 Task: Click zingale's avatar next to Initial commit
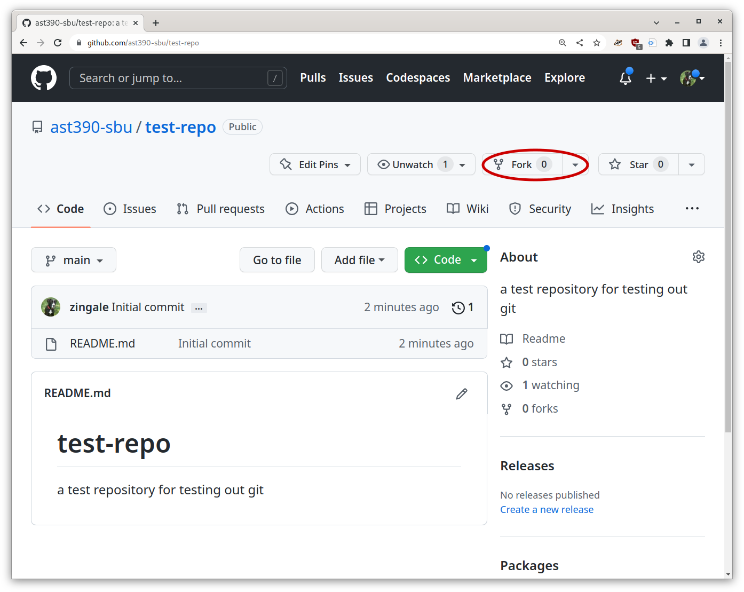click(51, 307)
